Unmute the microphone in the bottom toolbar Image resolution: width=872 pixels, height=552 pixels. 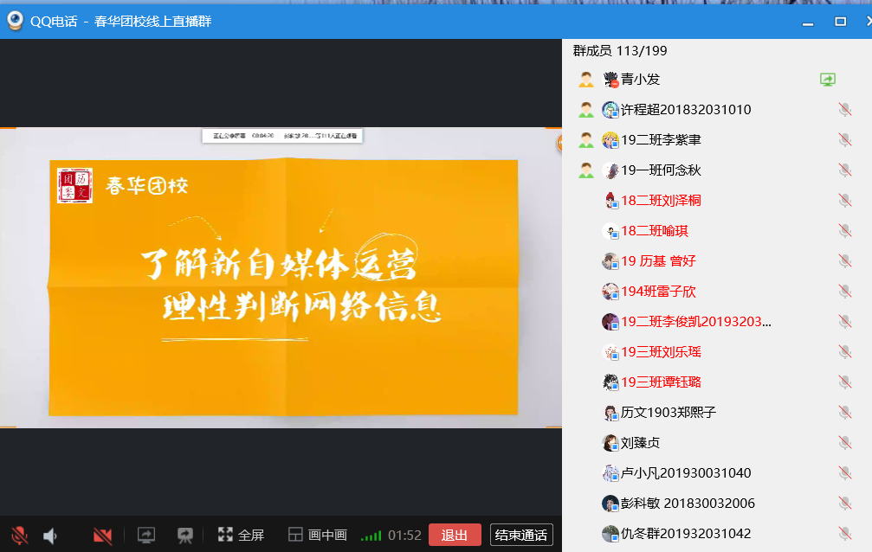click(x=18, y=536)
